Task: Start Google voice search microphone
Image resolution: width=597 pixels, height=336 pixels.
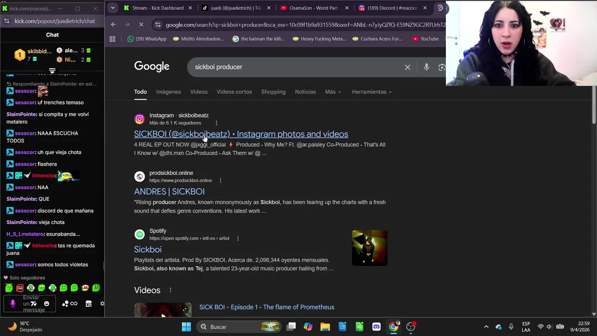Action: tap(426, 67)
